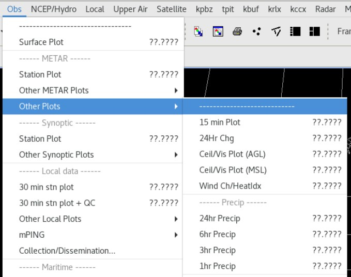Select Station Plot under Synoptic section
The width and height of the screenshot is (351, 277).
point(93,138)
